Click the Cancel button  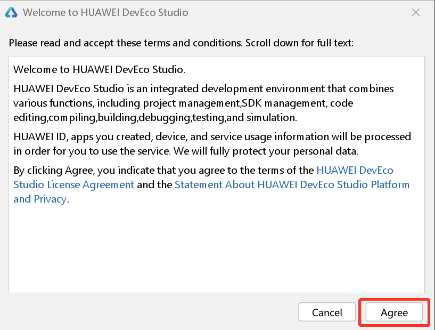click(x=327, y=312)
